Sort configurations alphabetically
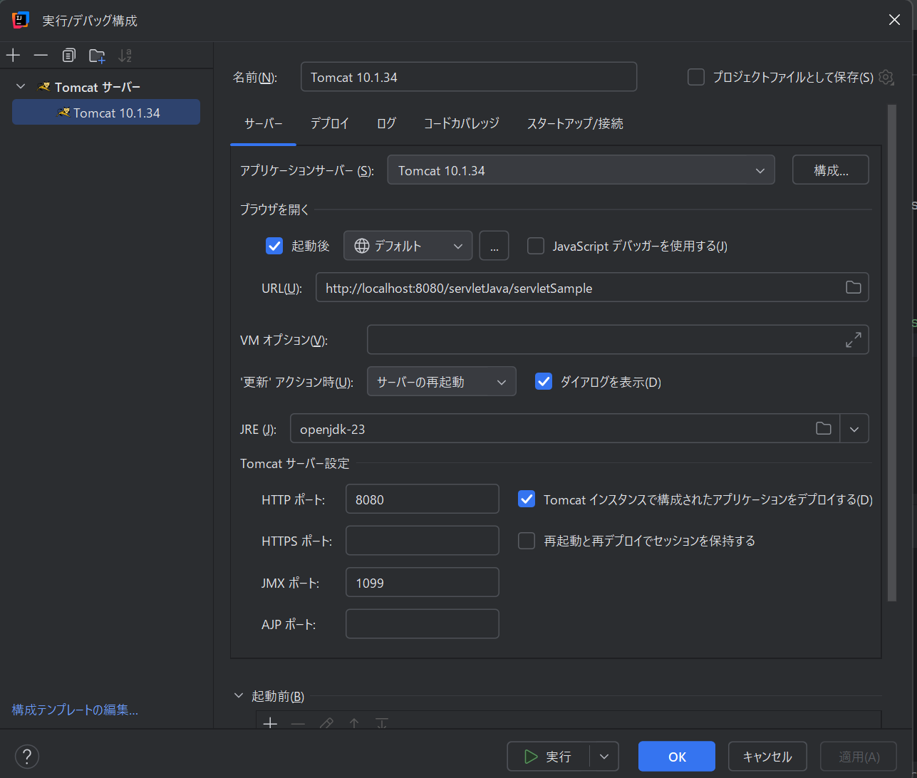 pos(124,55)
